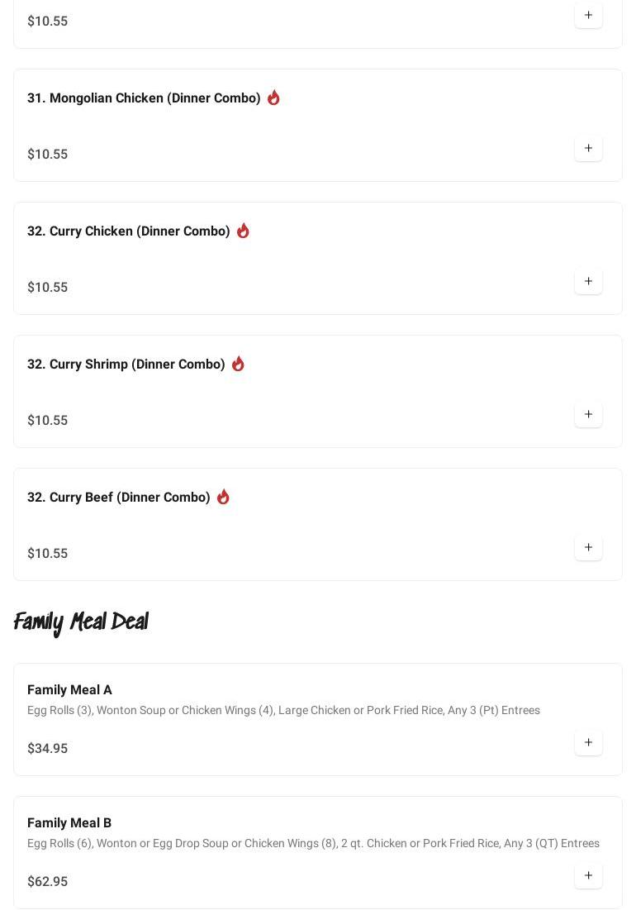The image size is (636, 910).
Task: Click Family Meal A description text
Action: (x=283, y=711)
